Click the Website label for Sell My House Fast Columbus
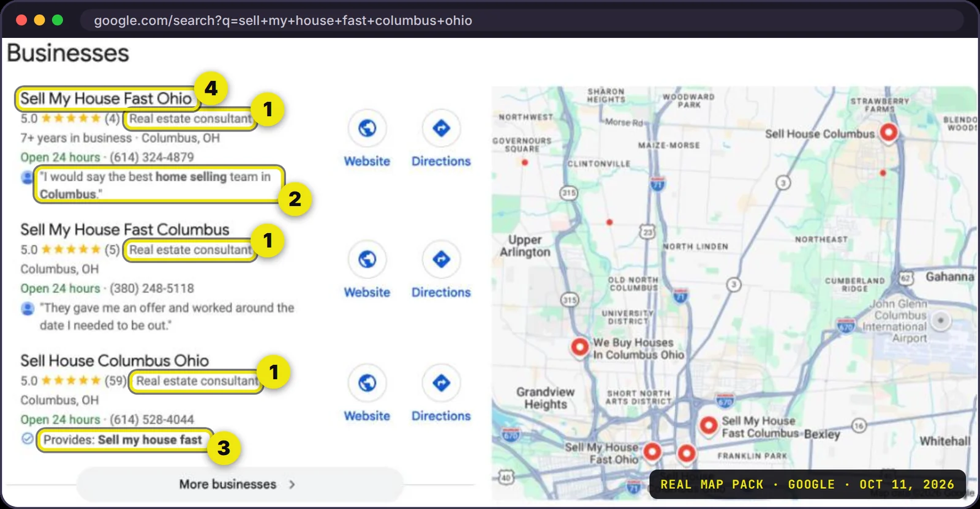 (x=367, y=292)
